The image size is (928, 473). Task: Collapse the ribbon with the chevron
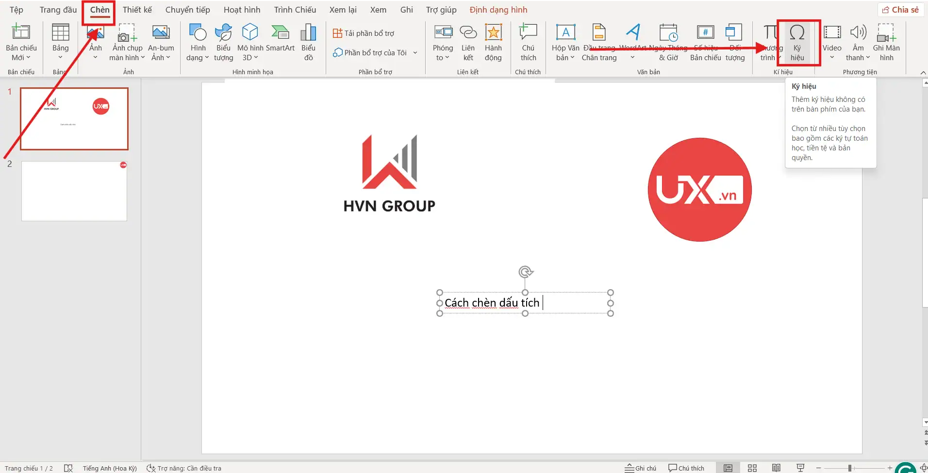tap(923, 72)
